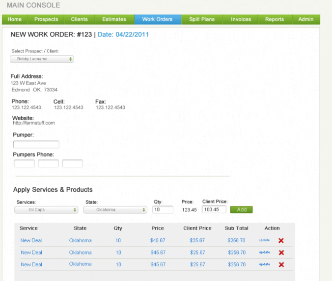Navigate to the Estimates tab

(x=114, y=19)
